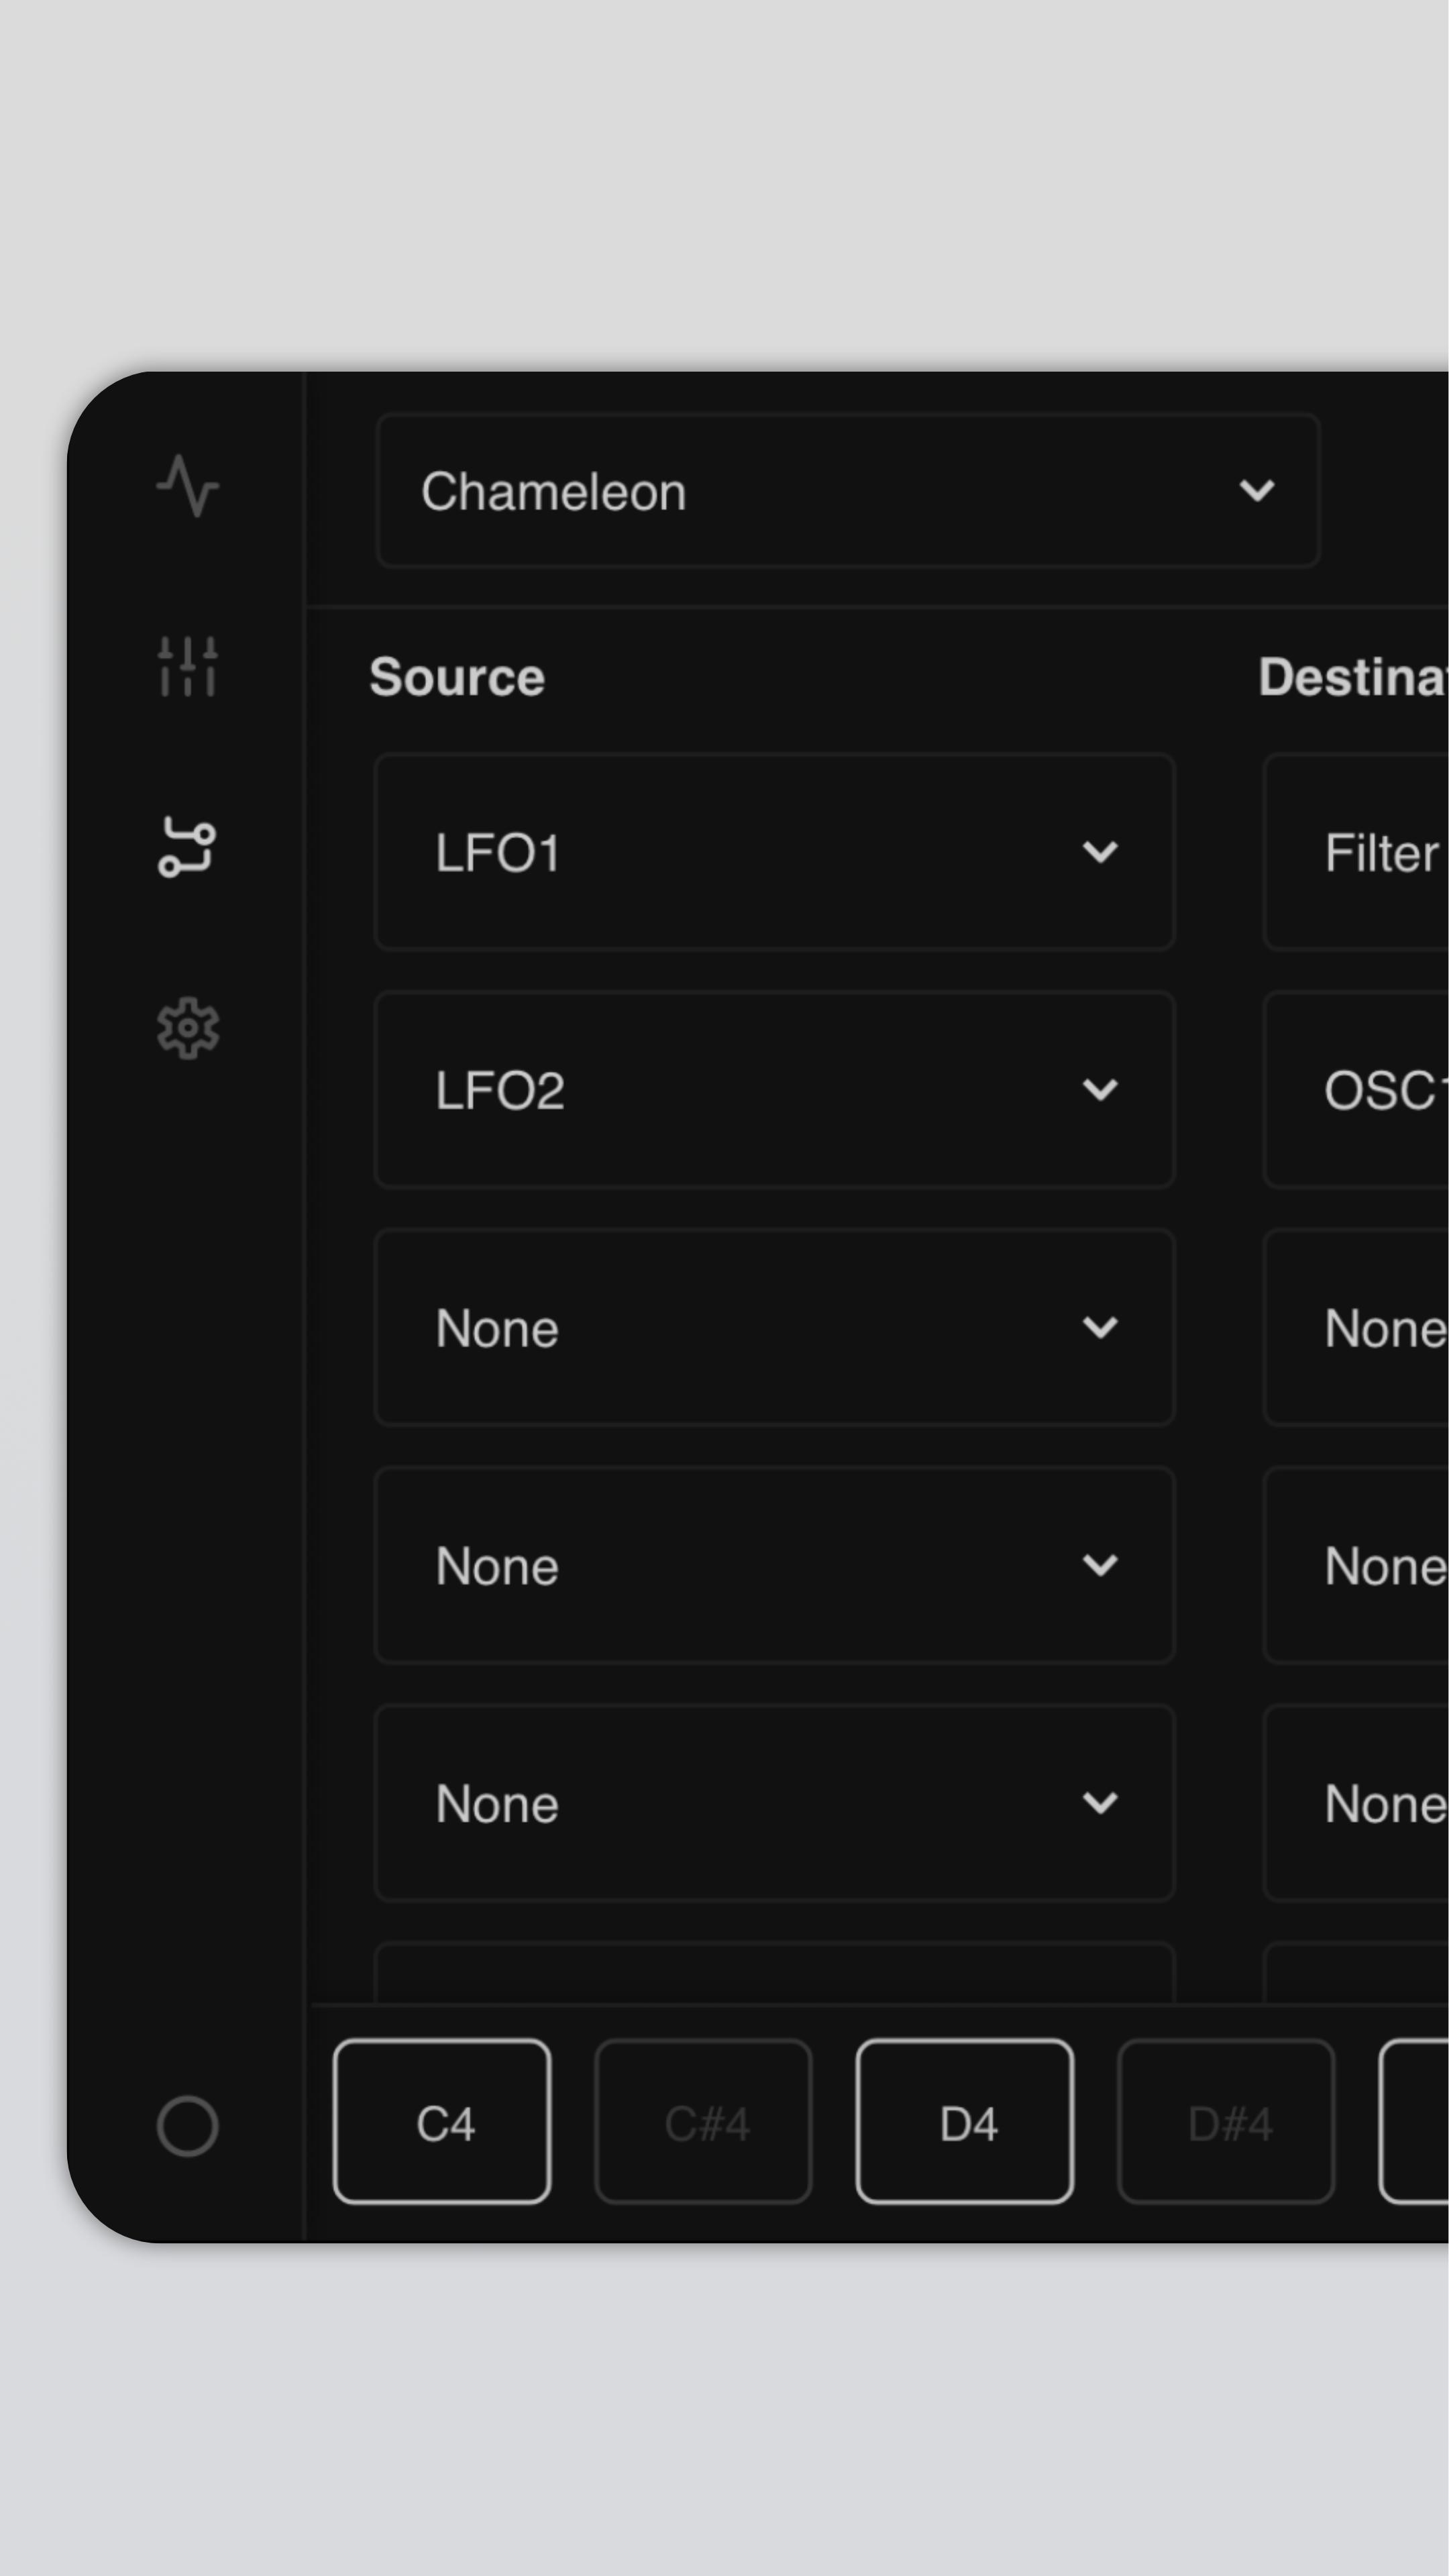Click the partially visible sixth source dropdown
The width and height of the screenshot is (1449, 2576).
[x=774, y=1973]
